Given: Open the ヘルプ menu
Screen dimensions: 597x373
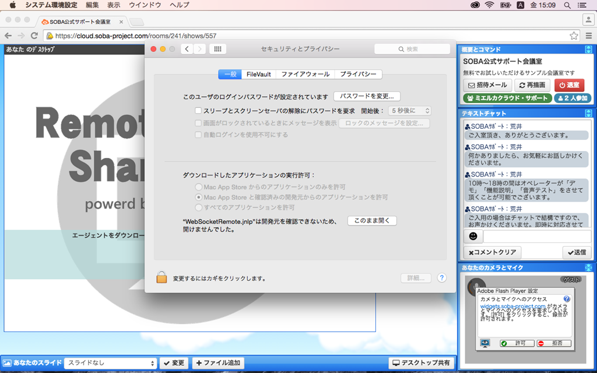Looking at the screenshot, I should tap(180, 5).
